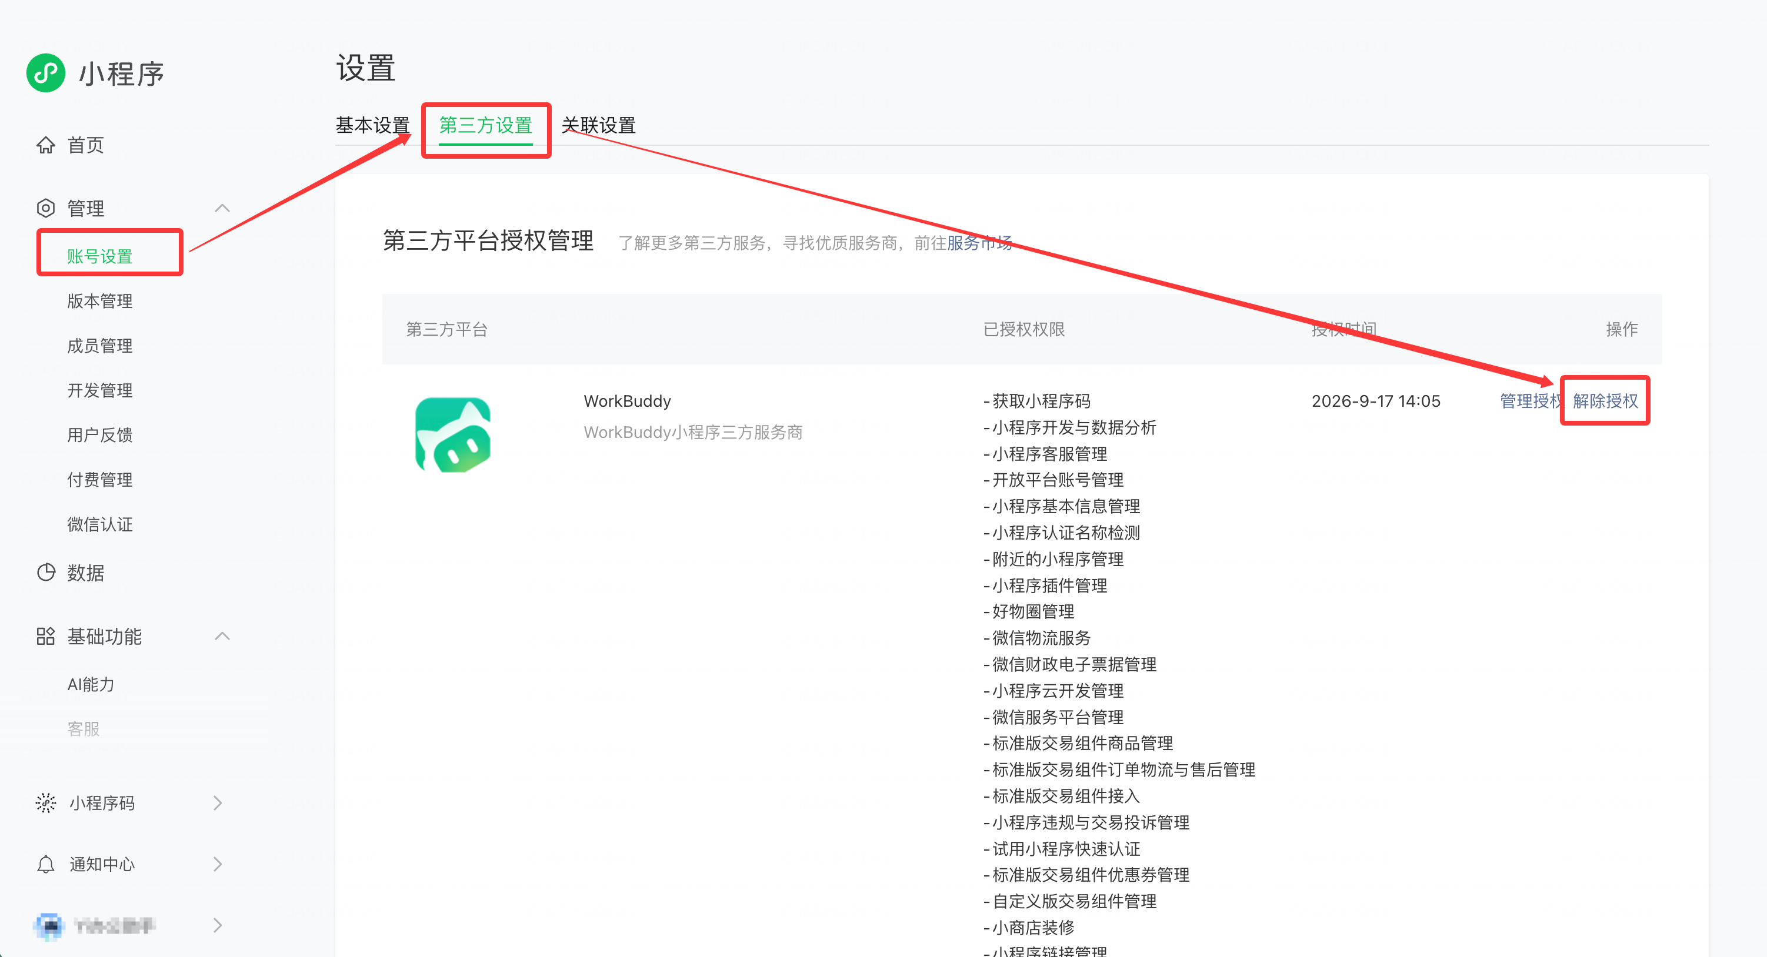Click the 操作 column header

tap(1622, 329)
